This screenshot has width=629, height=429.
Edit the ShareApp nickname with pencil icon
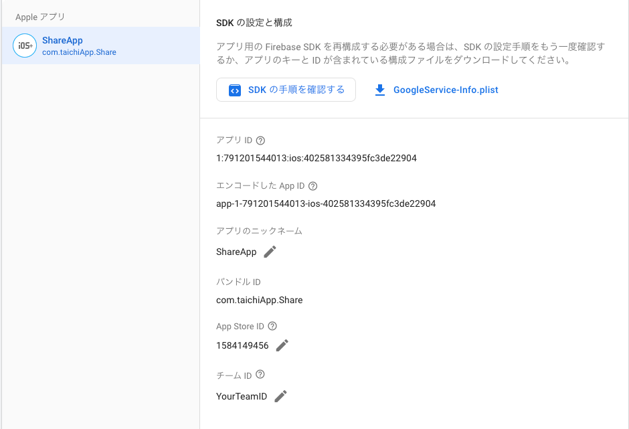270,252
